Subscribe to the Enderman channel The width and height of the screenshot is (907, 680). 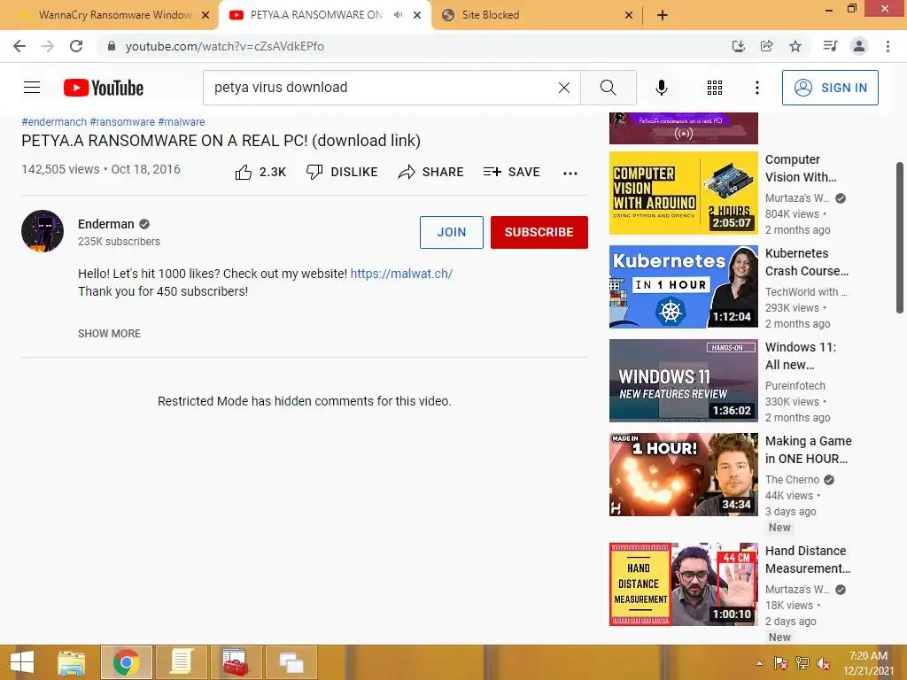539,232
